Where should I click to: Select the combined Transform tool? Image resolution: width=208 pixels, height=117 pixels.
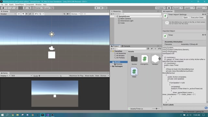point(25,8)
